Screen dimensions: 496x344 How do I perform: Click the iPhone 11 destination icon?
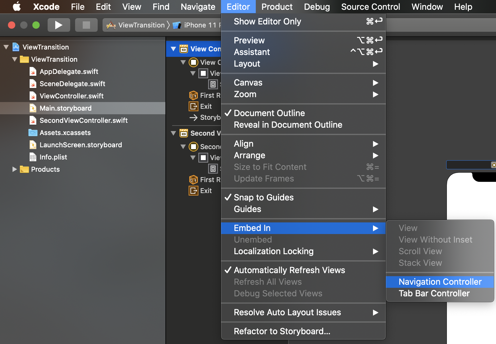(177, 25)
